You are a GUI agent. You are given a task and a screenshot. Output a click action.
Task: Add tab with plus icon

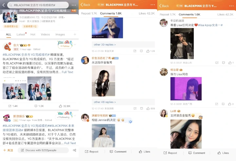click(75, 35)
